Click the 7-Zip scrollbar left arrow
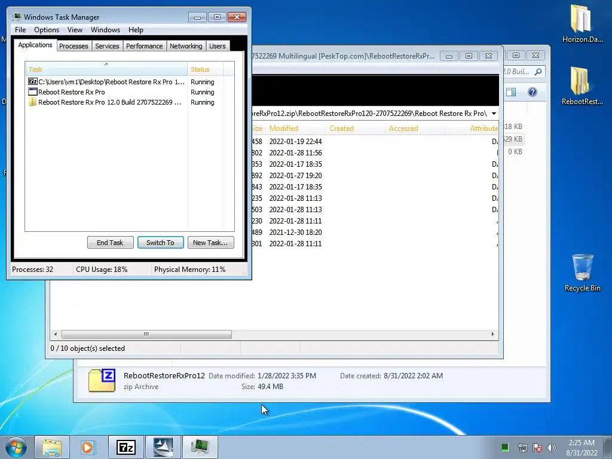Image resolution: width=612 pixels, height=459 pixels. 56,334
